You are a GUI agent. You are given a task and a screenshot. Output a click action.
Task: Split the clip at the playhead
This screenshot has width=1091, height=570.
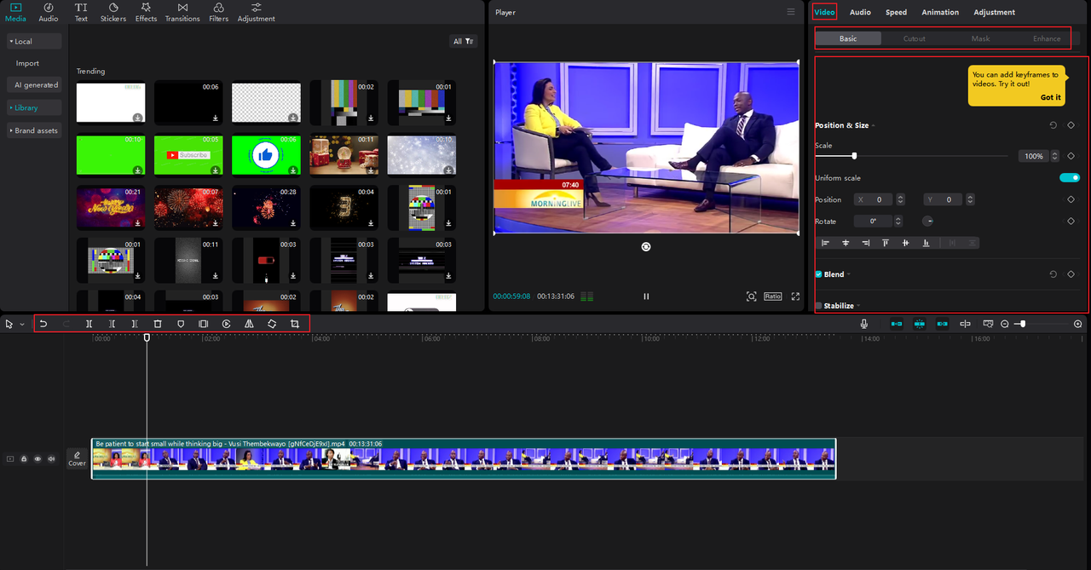pos(89,324)
